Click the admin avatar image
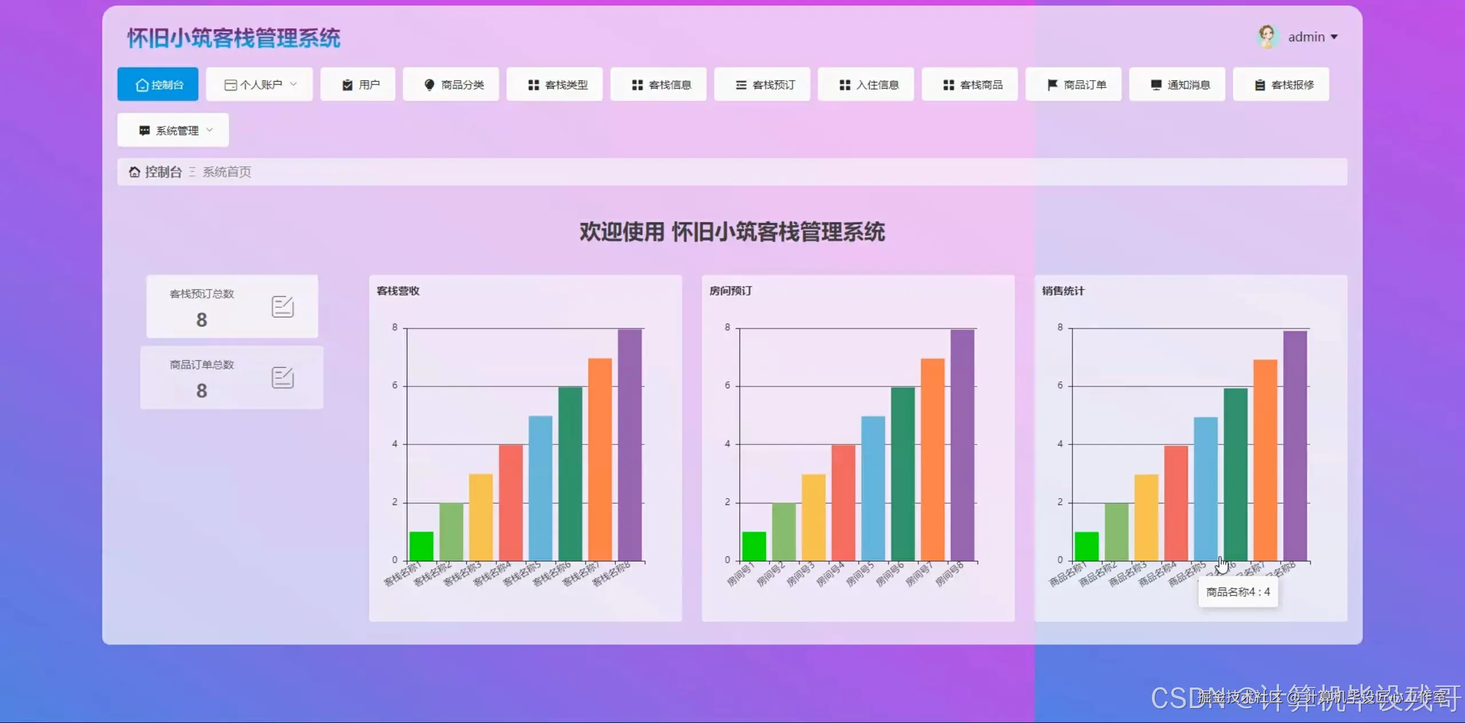 (1266, 36)
